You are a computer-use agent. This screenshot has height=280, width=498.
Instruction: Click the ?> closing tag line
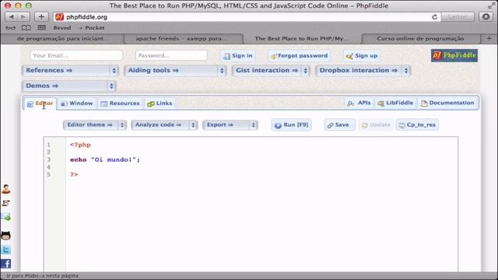coord(74,174)
